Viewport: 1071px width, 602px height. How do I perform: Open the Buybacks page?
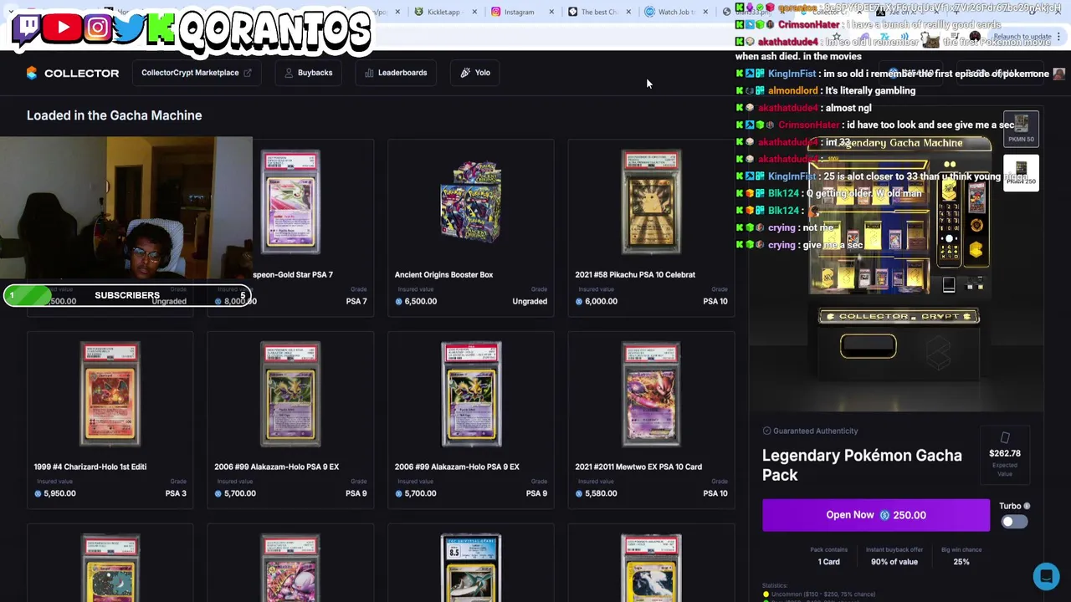point(309,73)
